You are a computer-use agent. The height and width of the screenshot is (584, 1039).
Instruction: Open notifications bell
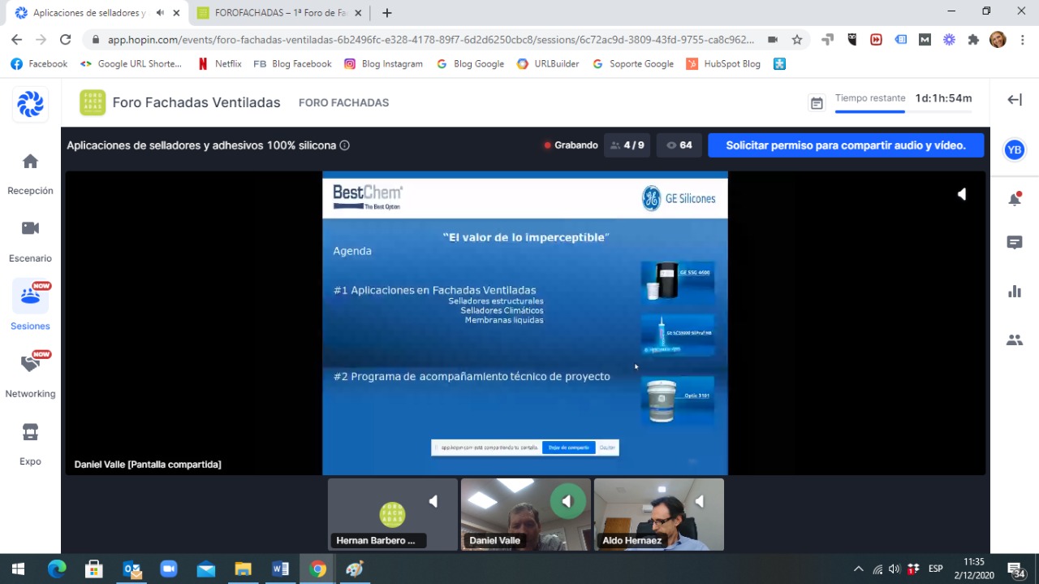1015,199
